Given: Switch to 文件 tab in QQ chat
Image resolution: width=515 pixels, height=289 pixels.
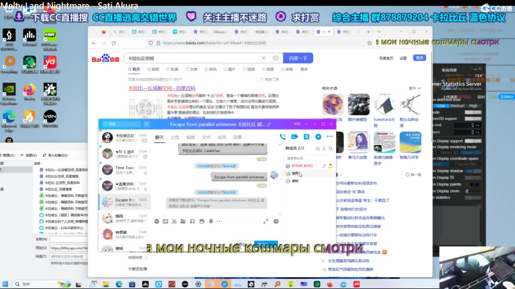Looking at the screenshot, I should tap(206, 137).
